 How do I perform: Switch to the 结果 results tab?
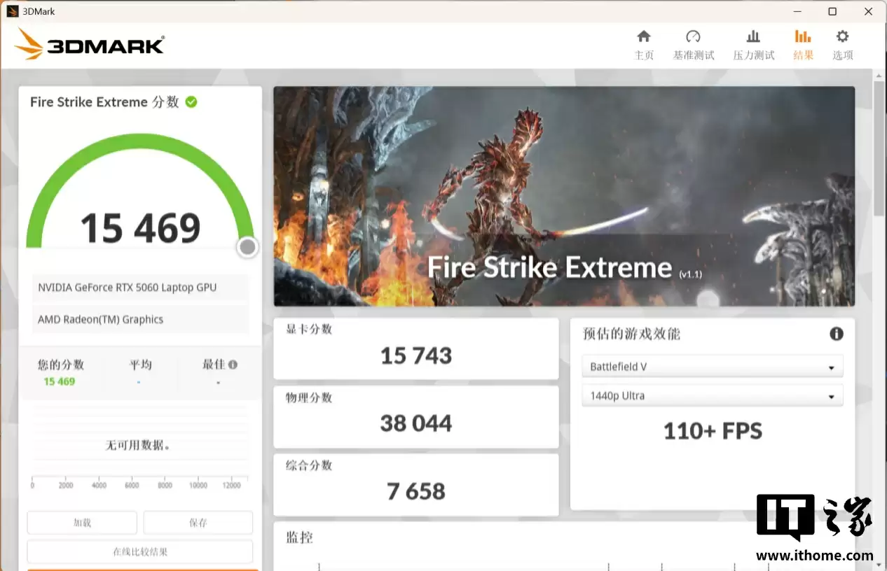click(803, 43)
